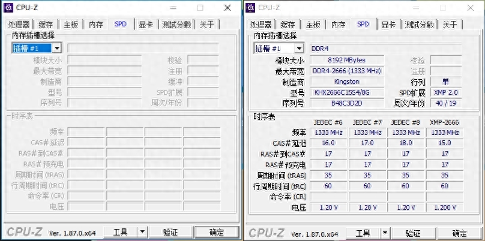Open the 测试分数 tab in right window
The height and width of the screenshot is (241, 485).
tap(419, 25)
